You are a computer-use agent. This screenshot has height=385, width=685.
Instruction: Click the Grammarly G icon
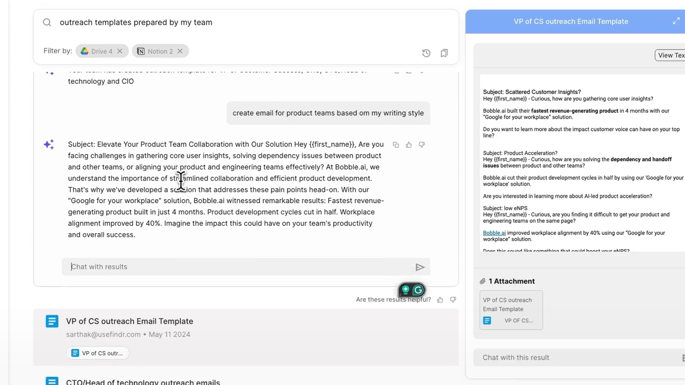418,290
